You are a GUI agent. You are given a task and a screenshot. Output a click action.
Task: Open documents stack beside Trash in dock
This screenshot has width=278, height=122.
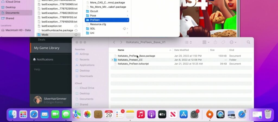[x=257, y=115]
